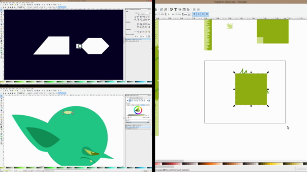Click Center on vertical axis in Align panel
Screen dimensions: 307x172
[x=141, y=17]
